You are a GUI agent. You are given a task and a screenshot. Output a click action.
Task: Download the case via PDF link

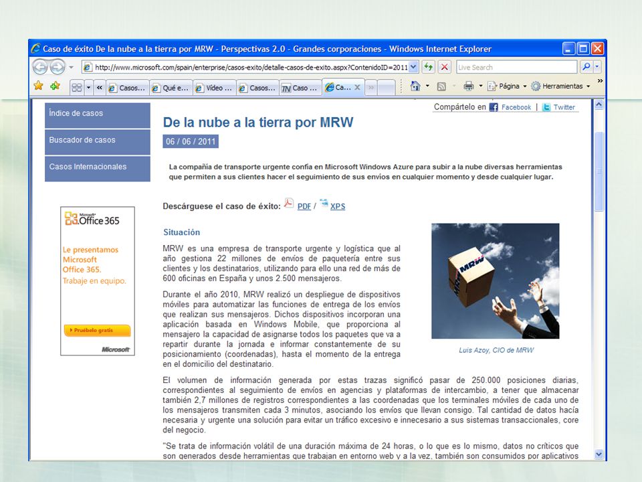304,206
